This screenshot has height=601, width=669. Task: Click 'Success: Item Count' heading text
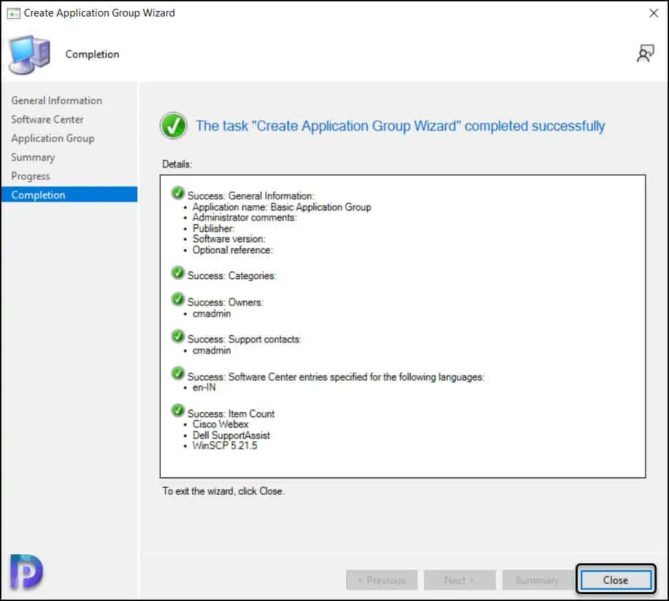[x=231, y=414]
